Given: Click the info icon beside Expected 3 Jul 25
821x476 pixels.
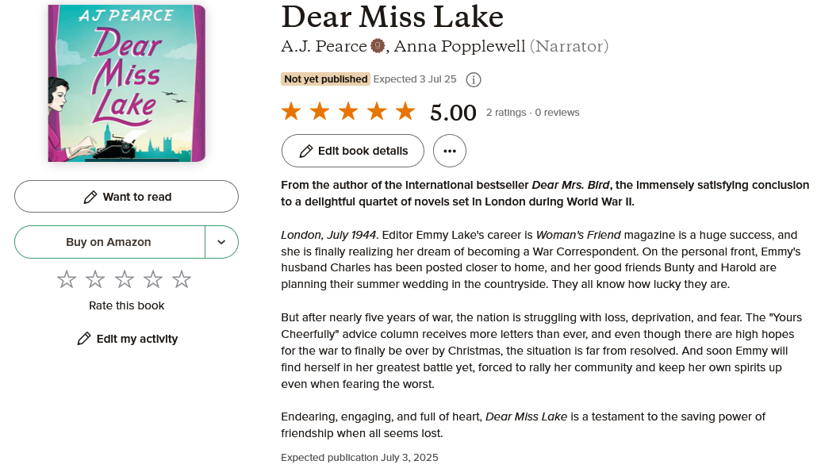Looking at the screenshot, I should point(474,79).
